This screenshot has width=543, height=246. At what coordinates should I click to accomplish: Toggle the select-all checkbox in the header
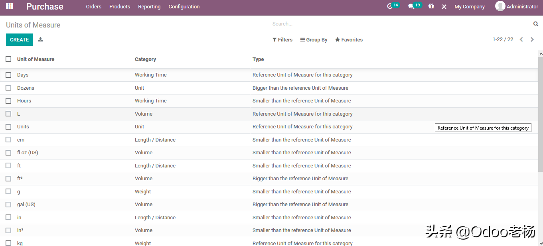8,59
